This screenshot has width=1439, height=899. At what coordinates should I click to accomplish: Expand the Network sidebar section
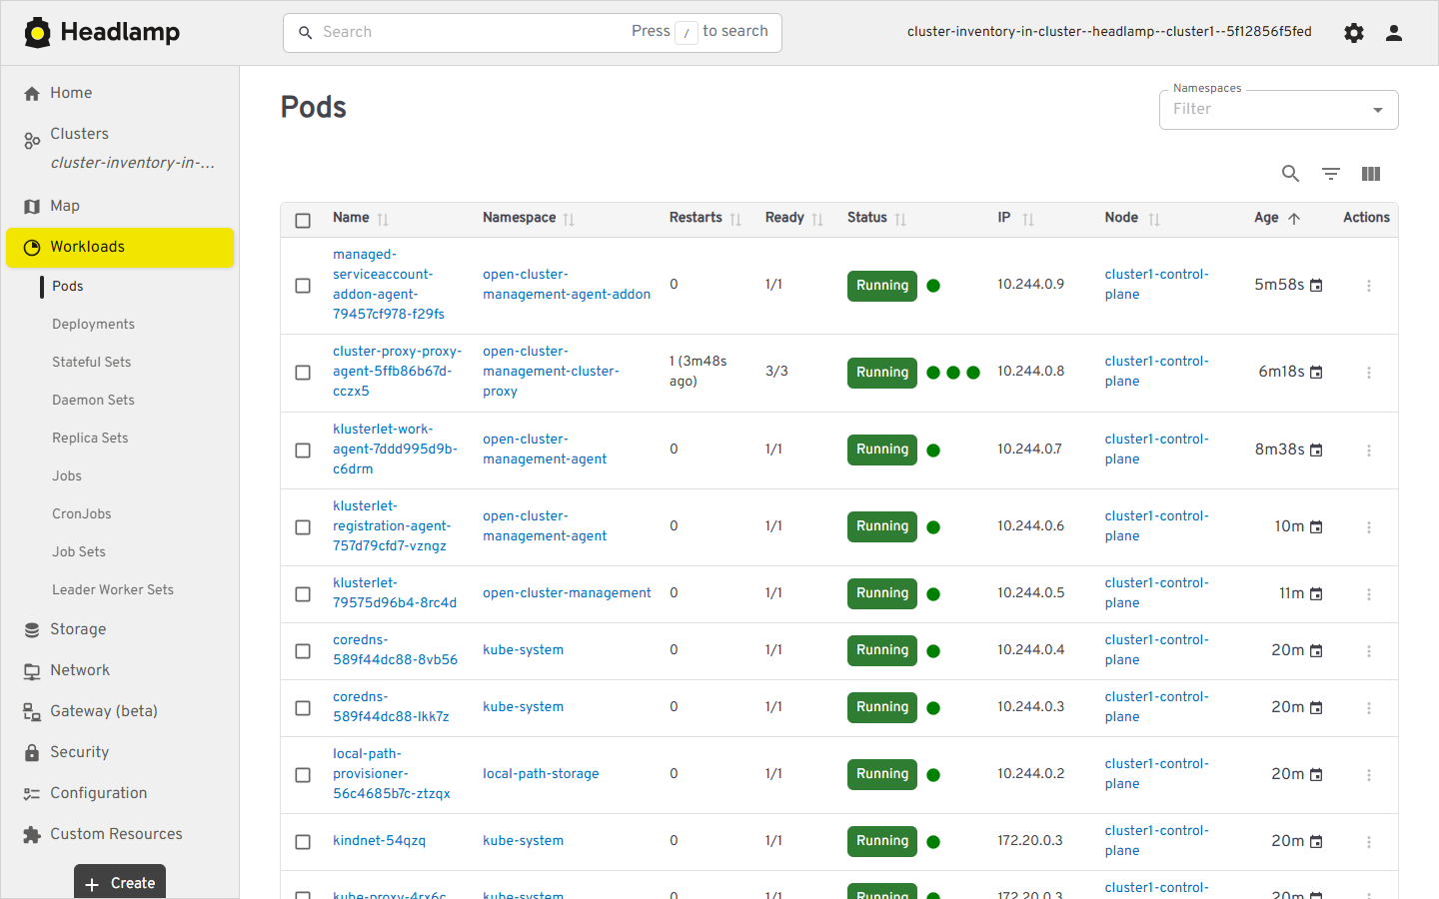pyautogui.click(x=120, y=670)
